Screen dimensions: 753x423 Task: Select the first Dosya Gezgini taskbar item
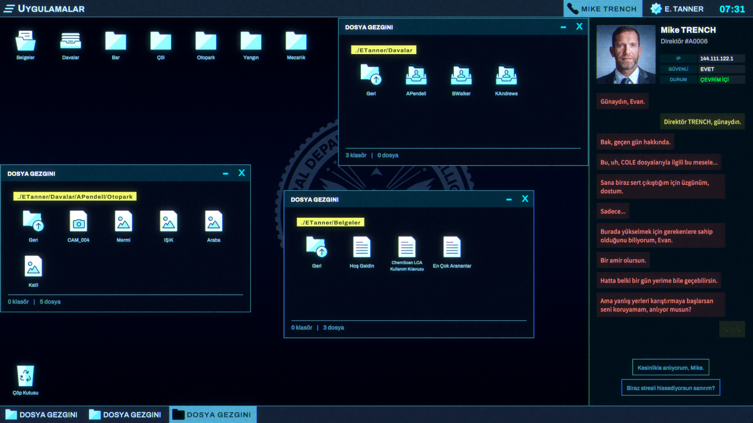(x=42, y=414)
